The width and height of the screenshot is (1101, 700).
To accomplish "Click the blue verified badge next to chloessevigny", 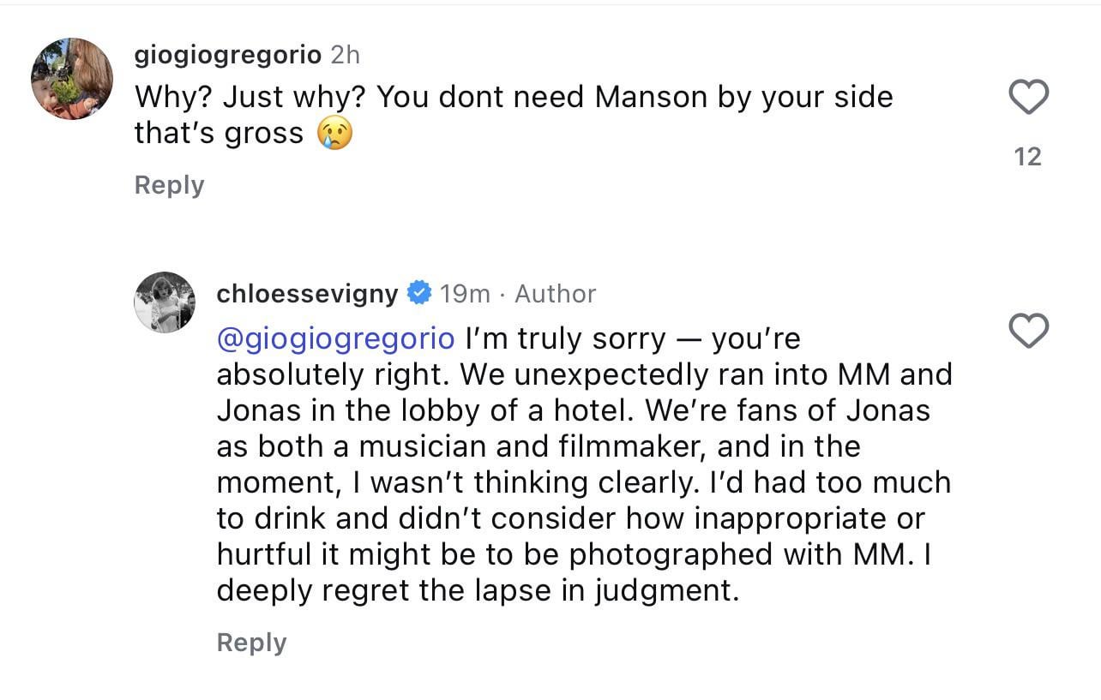I will coord(418,294).
